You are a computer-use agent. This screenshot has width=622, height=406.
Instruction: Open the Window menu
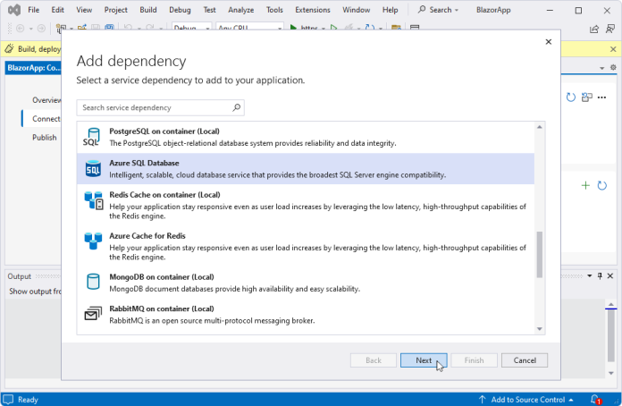357,10
